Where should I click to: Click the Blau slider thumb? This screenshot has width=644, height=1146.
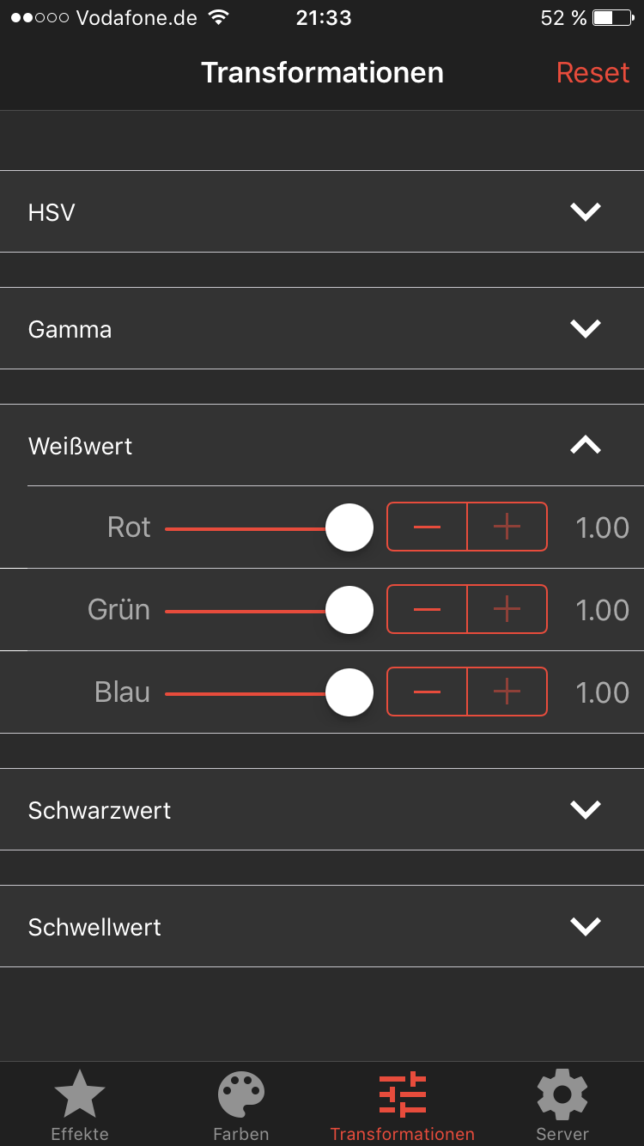[x=349, y=692]
